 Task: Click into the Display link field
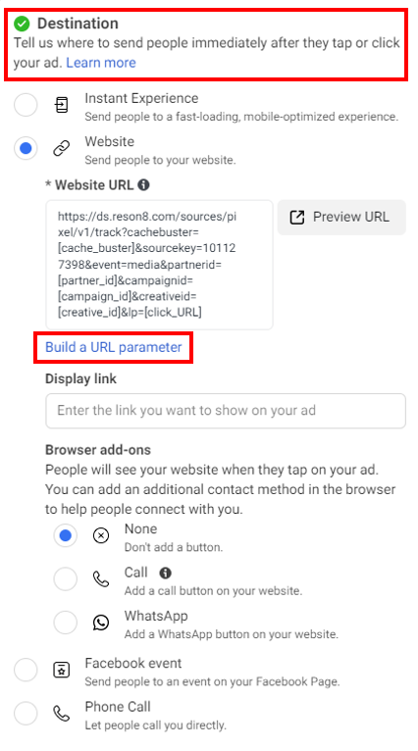point(226,411)
